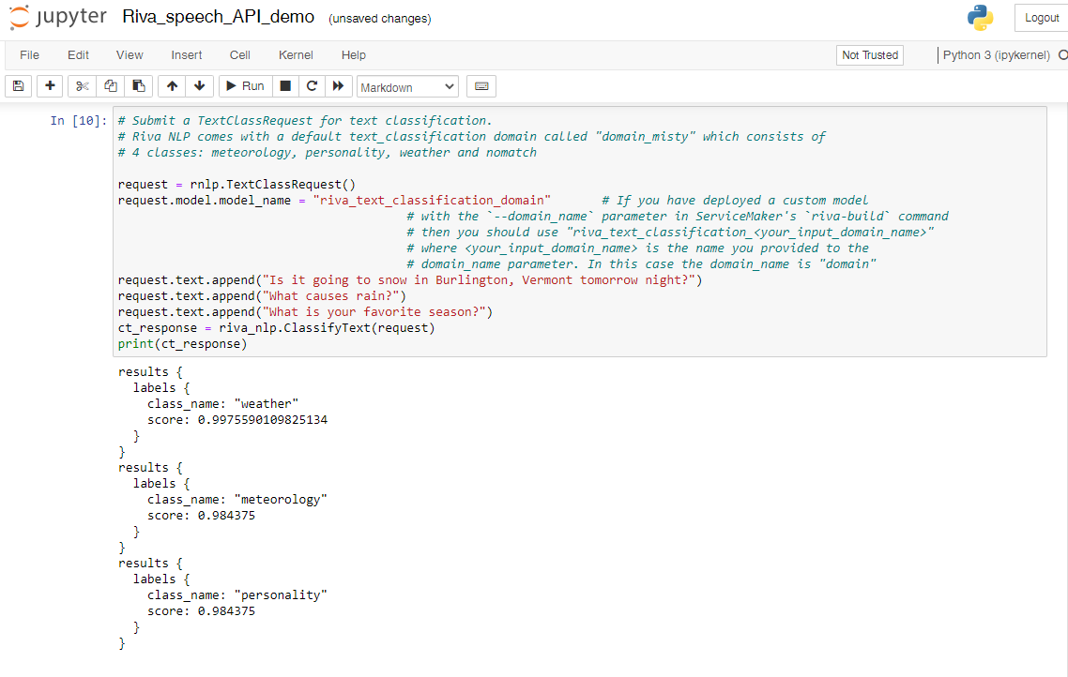The width and height of the screenshot is (1068, 677).
Task: Click the In [10] cell prompt
Action: 78,120
